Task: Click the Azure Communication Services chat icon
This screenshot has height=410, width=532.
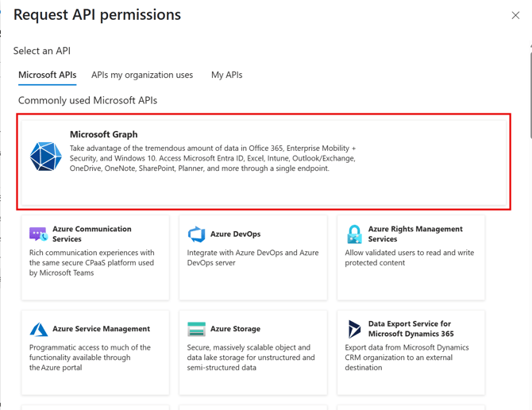Action: point(38,234)
